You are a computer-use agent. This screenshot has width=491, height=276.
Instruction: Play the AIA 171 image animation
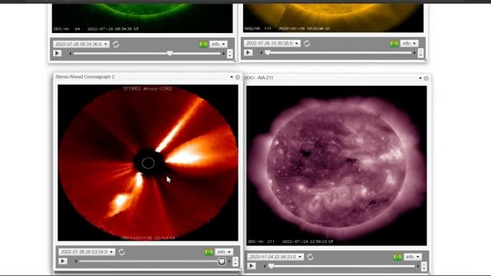pyautogui.click(x=249, y=52)
